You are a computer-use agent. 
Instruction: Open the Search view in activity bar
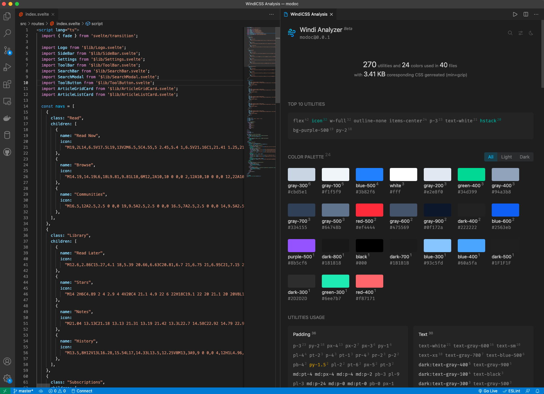(7, 33)
